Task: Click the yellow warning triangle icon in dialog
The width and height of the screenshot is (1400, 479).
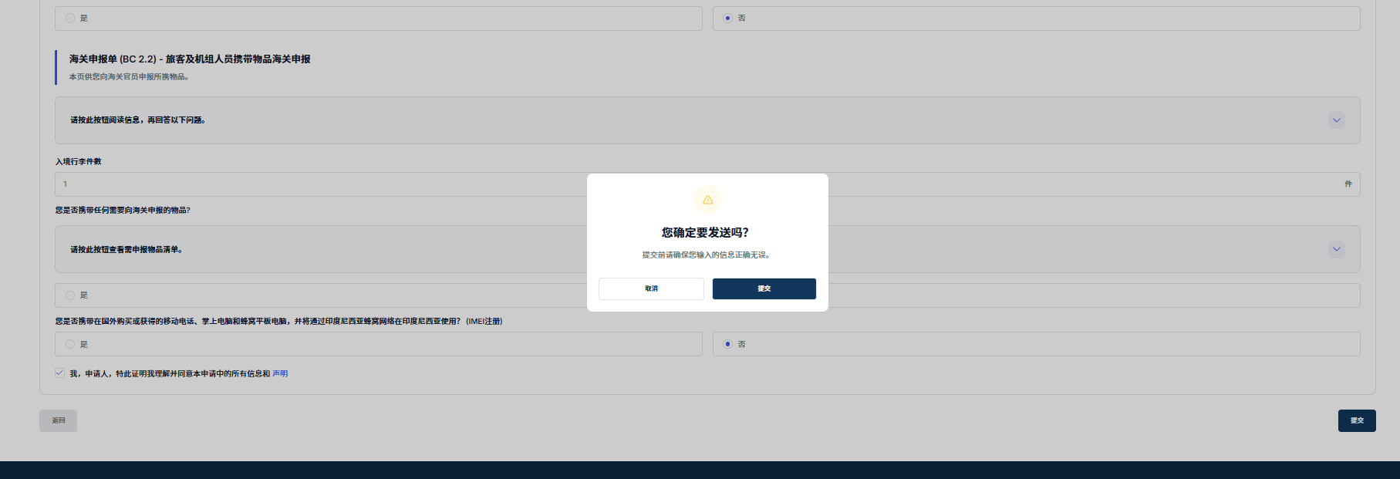Action: coord(707,200)
